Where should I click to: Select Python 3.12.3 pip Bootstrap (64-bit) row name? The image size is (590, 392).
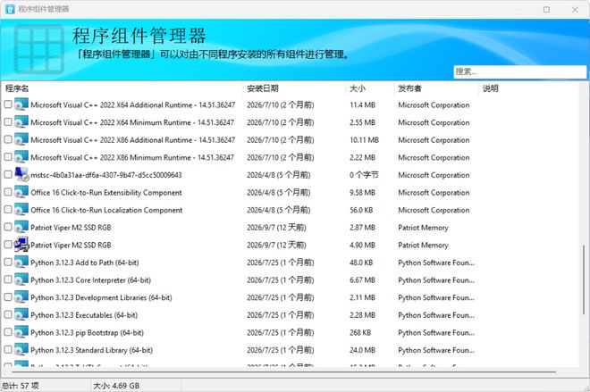pyautogui.click(x=87, y=332)
